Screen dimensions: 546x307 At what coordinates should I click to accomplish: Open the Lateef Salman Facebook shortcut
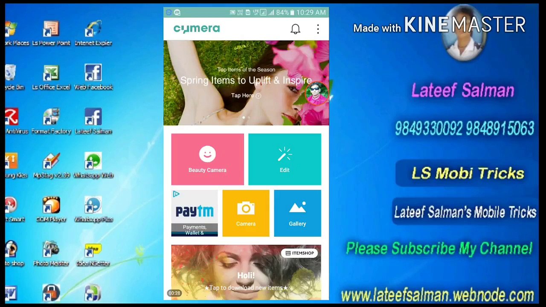93,122
